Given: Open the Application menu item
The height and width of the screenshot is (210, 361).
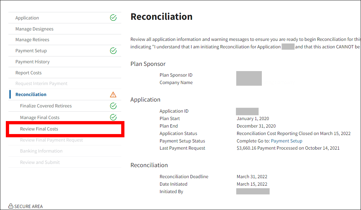Looking at the screenshot, I should click(x=27, y=18).
